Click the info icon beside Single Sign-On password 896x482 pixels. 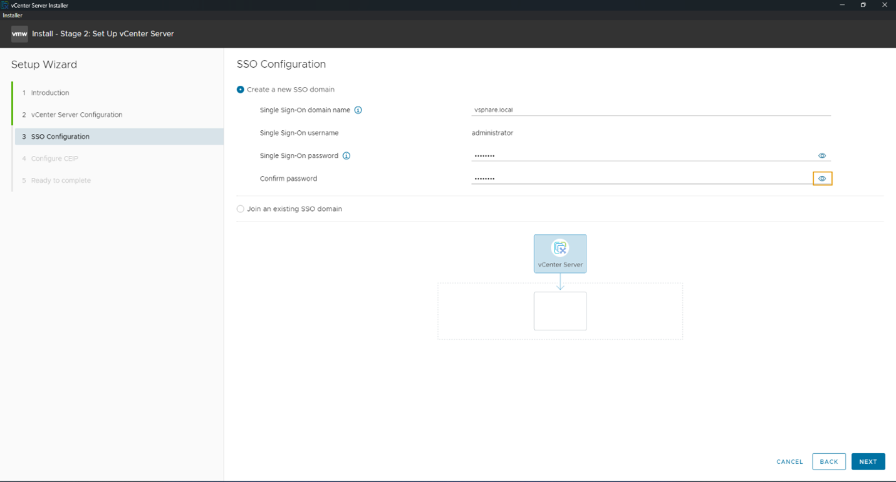coord(346,155)
